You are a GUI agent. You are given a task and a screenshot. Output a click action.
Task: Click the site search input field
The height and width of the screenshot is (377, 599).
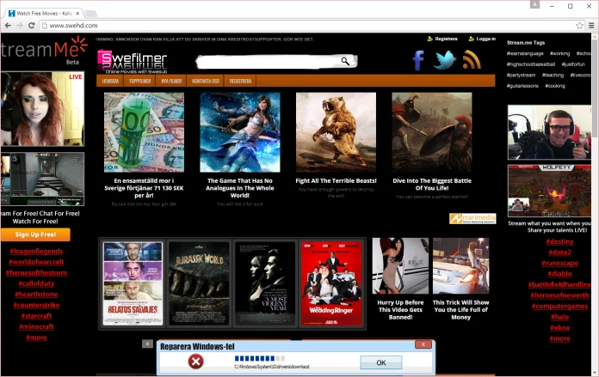(x=276, y=61)
